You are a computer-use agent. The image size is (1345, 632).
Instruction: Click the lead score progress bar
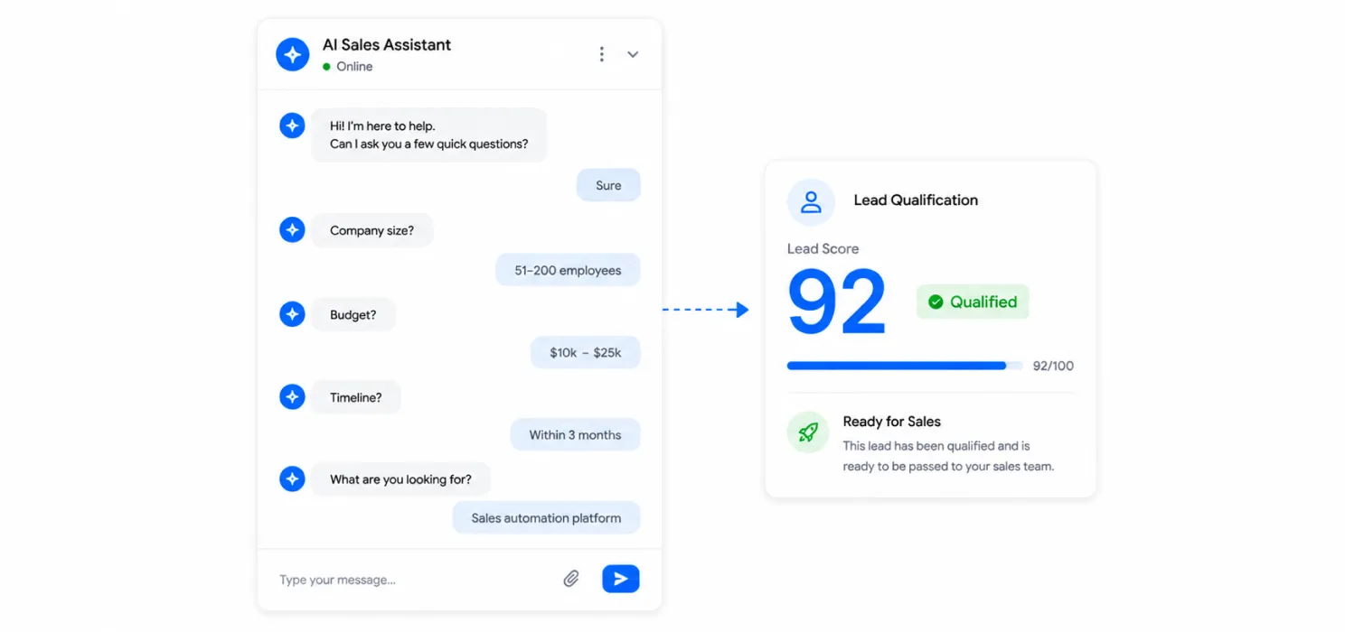[905, 366]
